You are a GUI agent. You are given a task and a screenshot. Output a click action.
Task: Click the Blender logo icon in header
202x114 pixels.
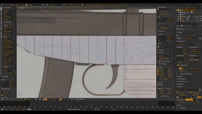82,5
